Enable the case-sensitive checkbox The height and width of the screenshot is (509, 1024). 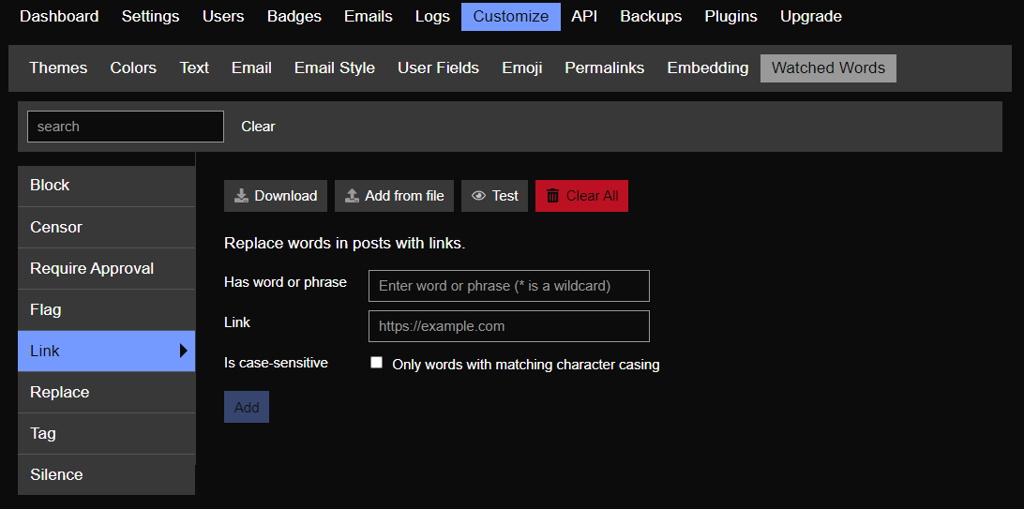[376, 363]
